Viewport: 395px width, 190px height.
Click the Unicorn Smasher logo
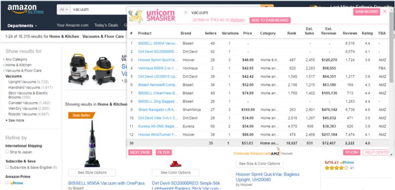(152, 16)
